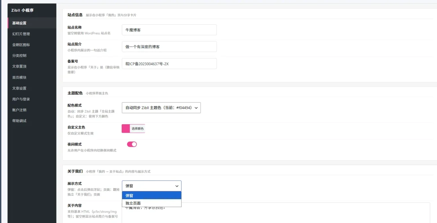Click the 选择颜色 button
The width and height of the screenshot is (437, 223).
coord(137,129)
